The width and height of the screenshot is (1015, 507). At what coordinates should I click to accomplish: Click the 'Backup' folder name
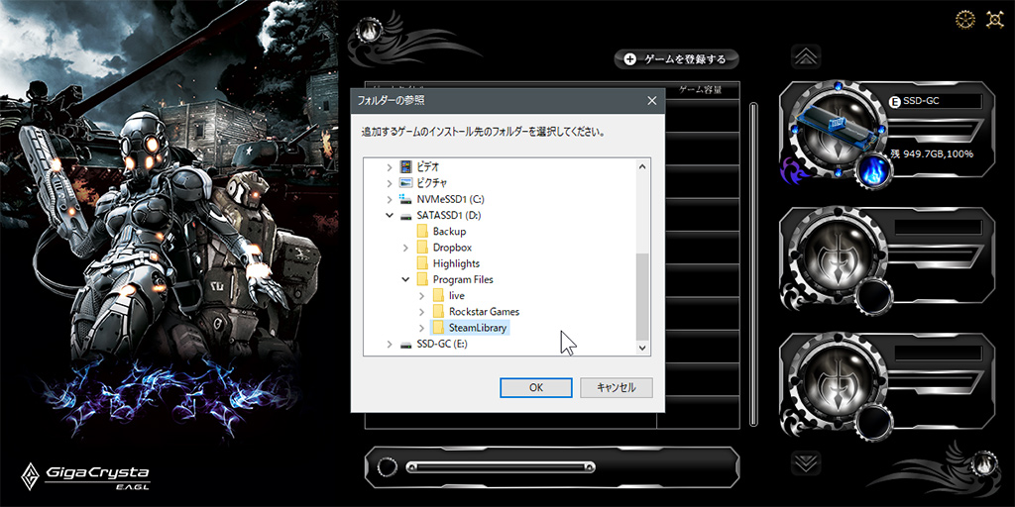(449, 232)
